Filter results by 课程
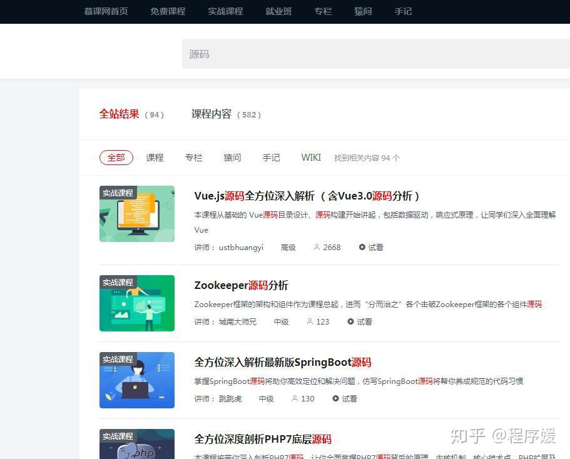 pos(155,158)
